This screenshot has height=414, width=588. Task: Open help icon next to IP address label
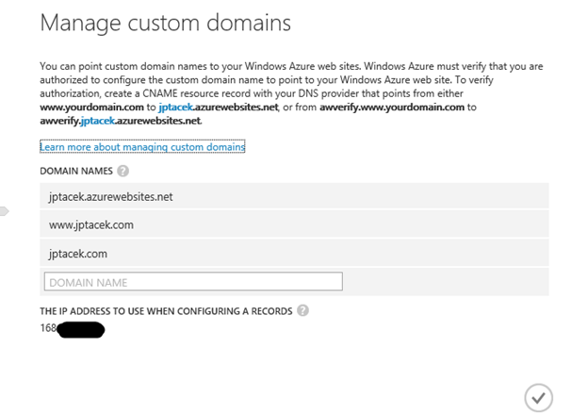point(302,311)
